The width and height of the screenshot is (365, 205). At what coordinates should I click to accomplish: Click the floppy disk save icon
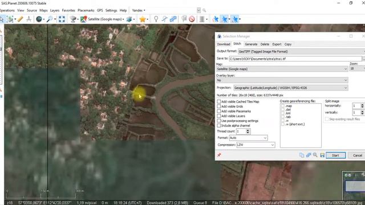coord(322,155)
